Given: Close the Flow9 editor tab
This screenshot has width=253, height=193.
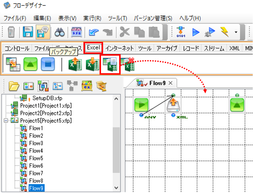Looking at the screenshot, I should [170, 83].
